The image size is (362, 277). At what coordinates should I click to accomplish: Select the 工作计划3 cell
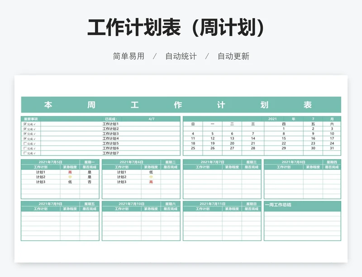pos(110,134)
